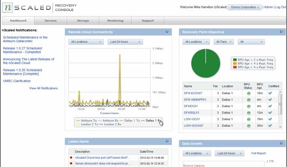
Task: Click orange RPO Age < 4 x legend swatch
Action: tap(235, 64)
